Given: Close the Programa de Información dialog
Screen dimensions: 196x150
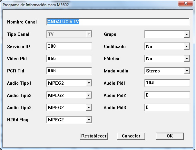Looking at the screenshot, I should [x=185, y=3].
